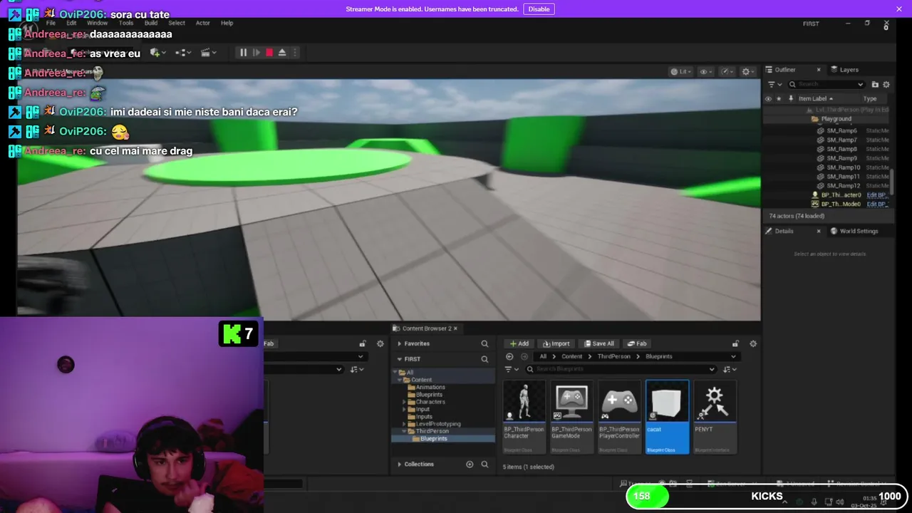912x513 pixels.
Task: Select the Playground folder in the Outliner
Action: (835, 119)
